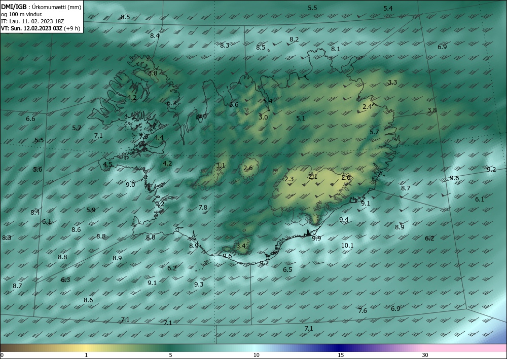Select the 5.1 value inland

pos(301,118)
